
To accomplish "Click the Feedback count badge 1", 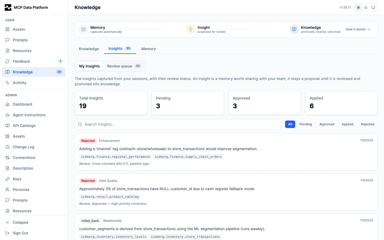I will pyautogui.click(x=61, y=61).
